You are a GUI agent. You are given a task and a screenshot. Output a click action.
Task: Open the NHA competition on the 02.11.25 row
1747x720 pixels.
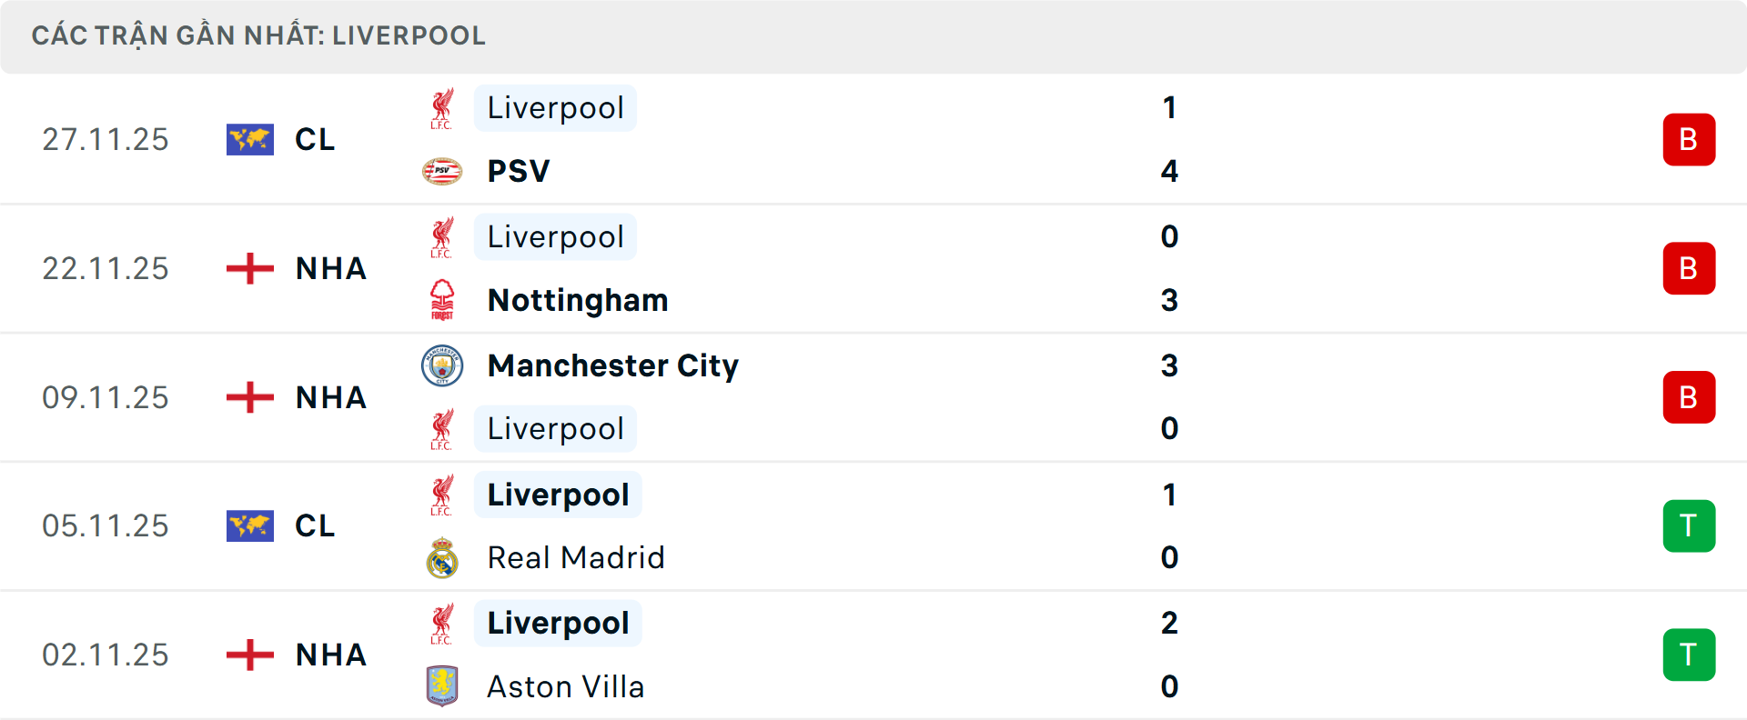(x=330, y=655)
